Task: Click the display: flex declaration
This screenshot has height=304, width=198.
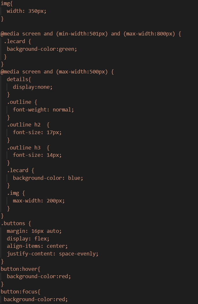Action: (x=28, y=239)
